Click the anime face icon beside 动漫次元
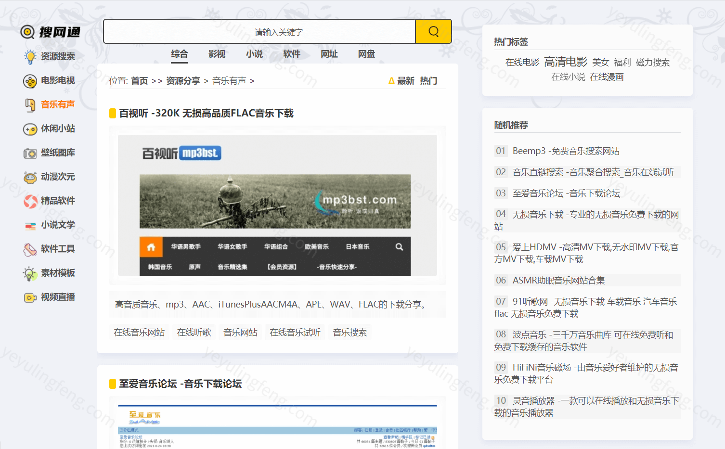Screen dimensions: 725x449 coord(30,177)
